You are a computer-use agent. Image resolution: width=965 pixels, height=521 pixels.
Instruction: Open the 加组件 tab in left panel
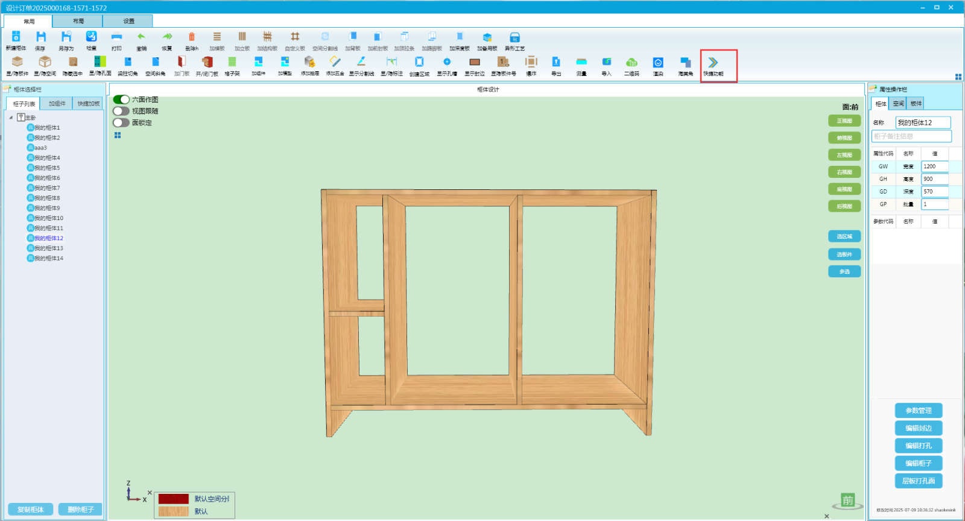click(57, 104)
